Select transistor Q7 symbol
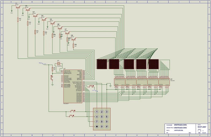 tap(67, 33)
